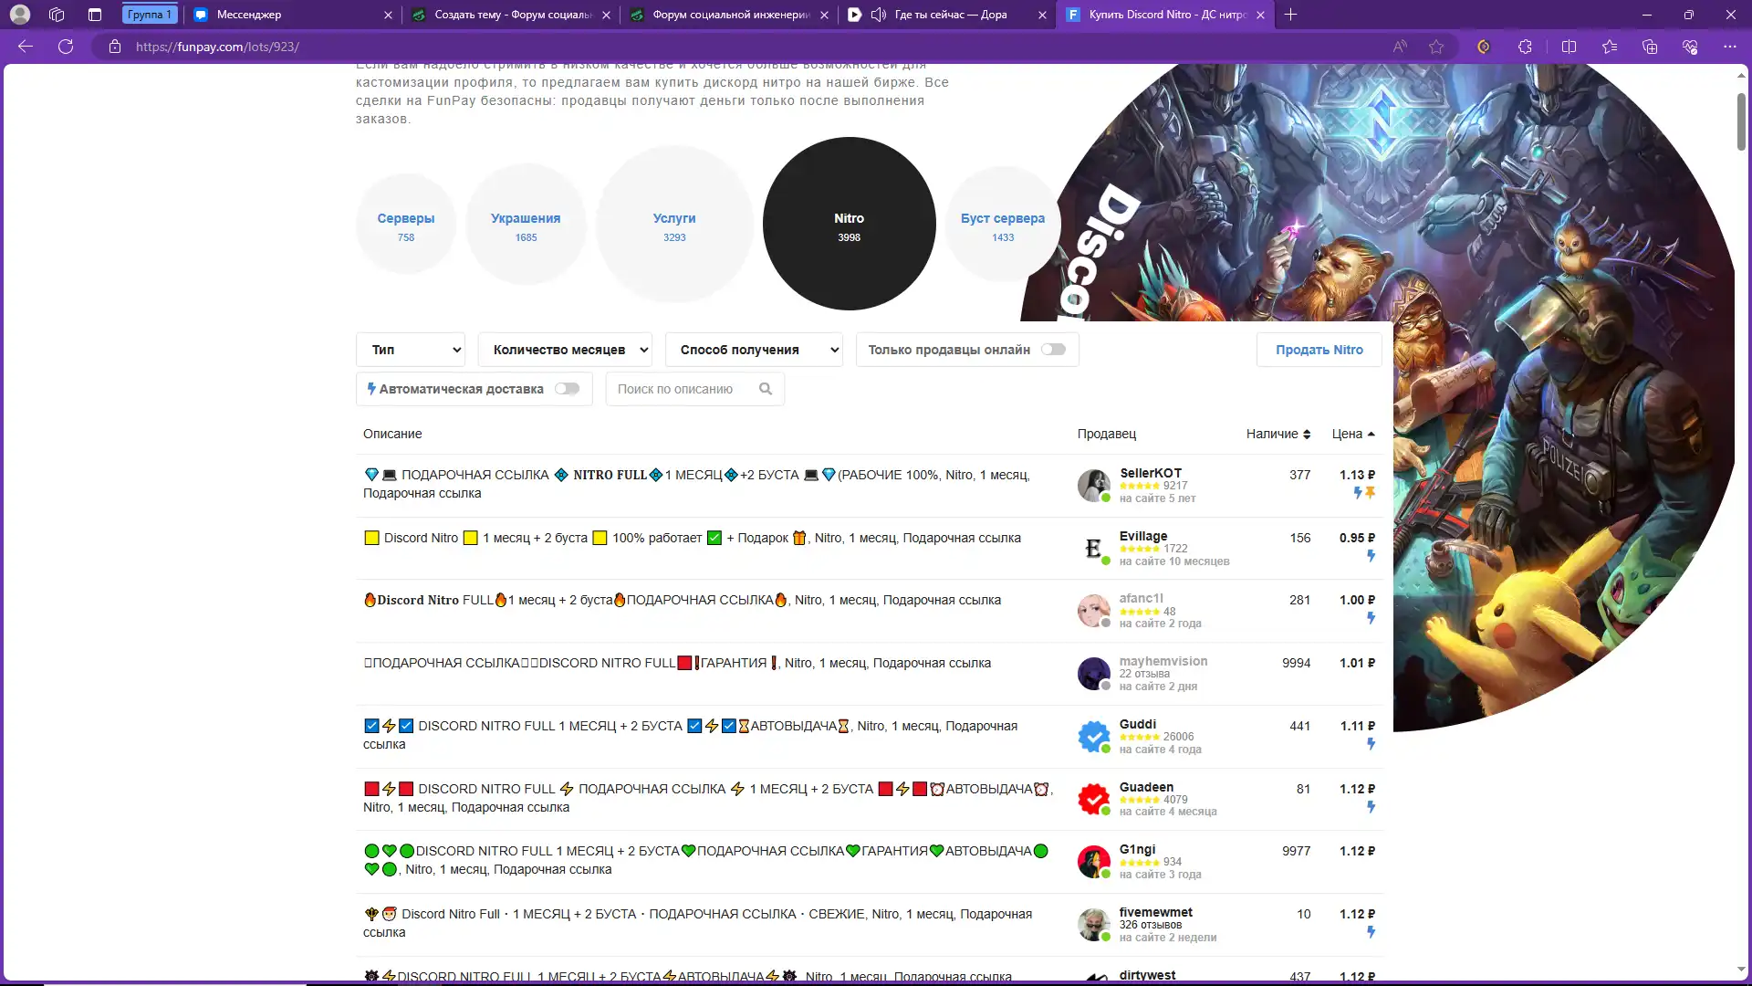Open the browser essentials heart icon

[1690, 47]
